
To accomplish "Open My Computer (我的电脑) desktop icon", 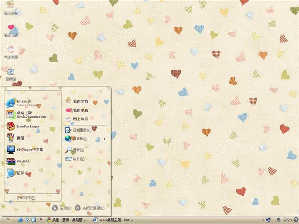I will (x=11, y=30).
